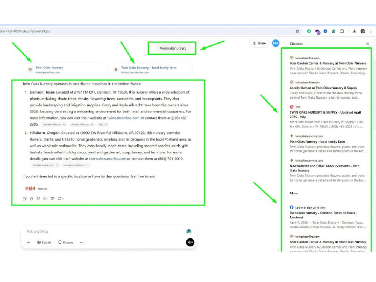Screen dimensions: 376x282
Task: Click the Share button
Action: coord(259,43)
